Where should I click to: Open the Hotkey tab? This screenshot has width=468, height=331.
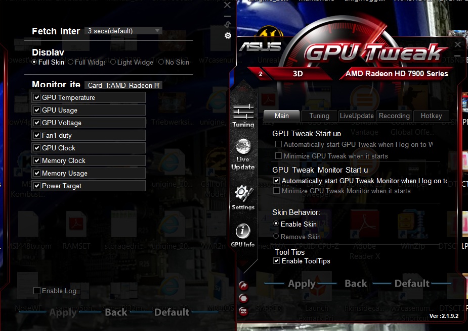pos(431,116)
